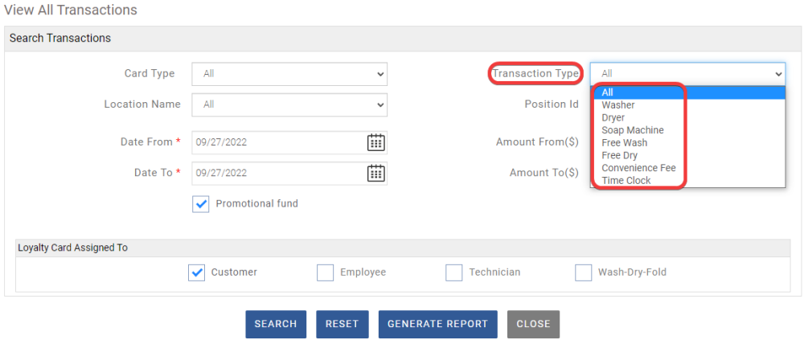Screen dimensions: 804x344
Task: Click the Search button
Action: (276, 324)
